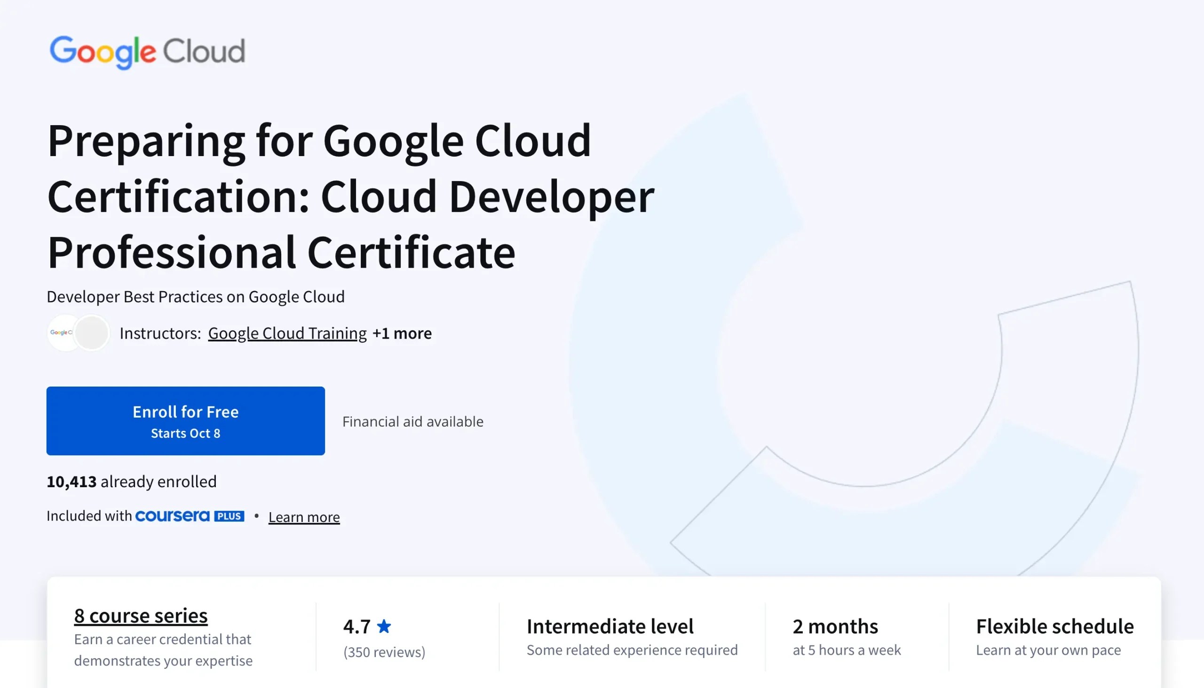Image resolution: width=1204 pixels, height=688 pixels.
Task: Click the Google Cloud instructor avatar
Action: click(62, 332)
